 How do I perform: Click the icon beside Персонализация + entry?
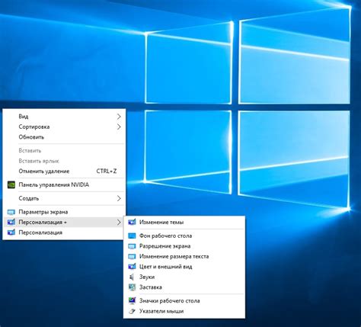(x=11, y=223)
